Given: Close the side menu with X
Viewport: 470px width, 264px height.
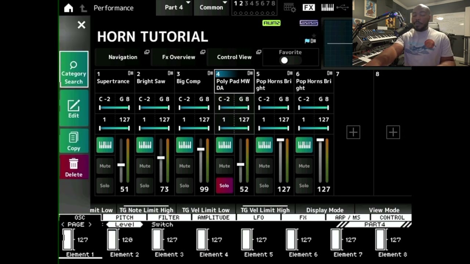Looking at the screenshot, I should pos(81,25).
